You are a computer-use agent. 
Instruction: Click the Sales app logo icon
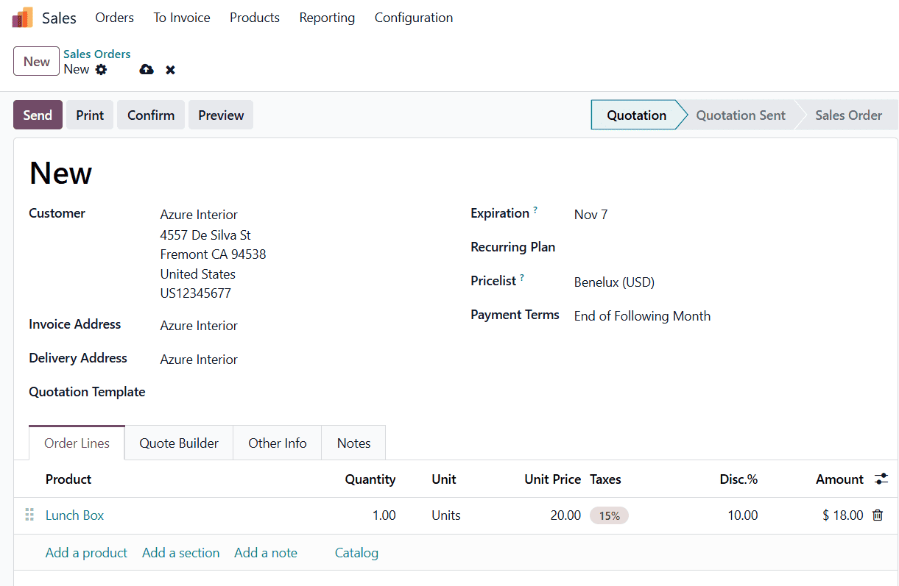pos(23,18)
